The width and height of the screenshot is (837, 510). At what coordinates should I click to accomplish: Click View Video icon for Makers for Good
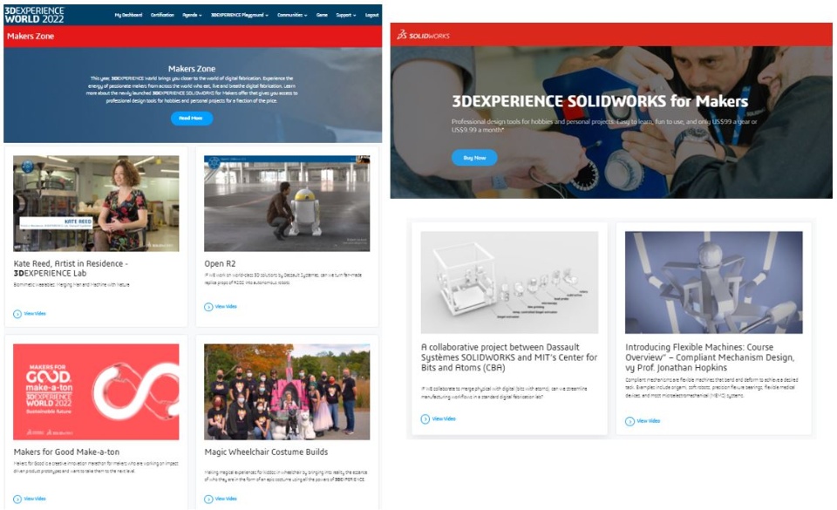click(17, 500)
